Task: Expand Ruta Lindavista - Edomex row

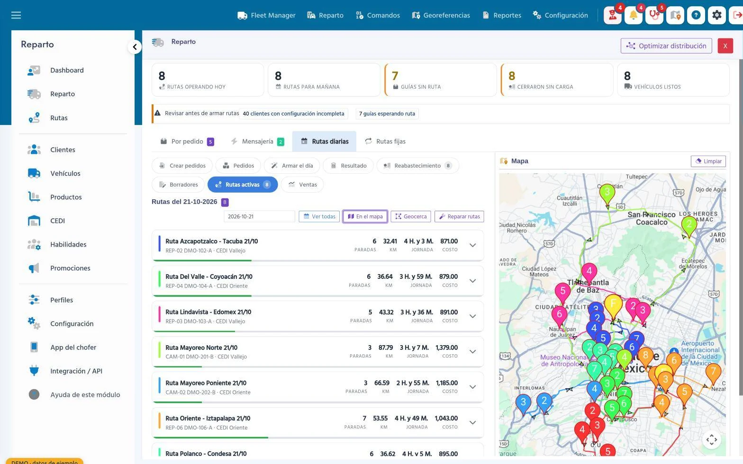Action: point(472,316)
